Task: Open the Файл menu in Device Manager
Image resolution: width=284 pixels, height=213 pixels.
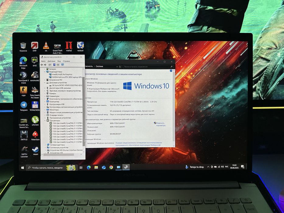Action: pos(43,61)
